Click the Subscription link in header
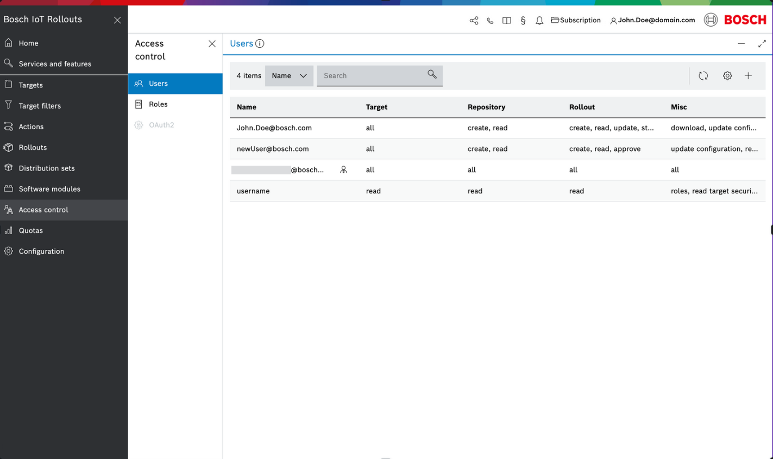 [x=576, y=20]
